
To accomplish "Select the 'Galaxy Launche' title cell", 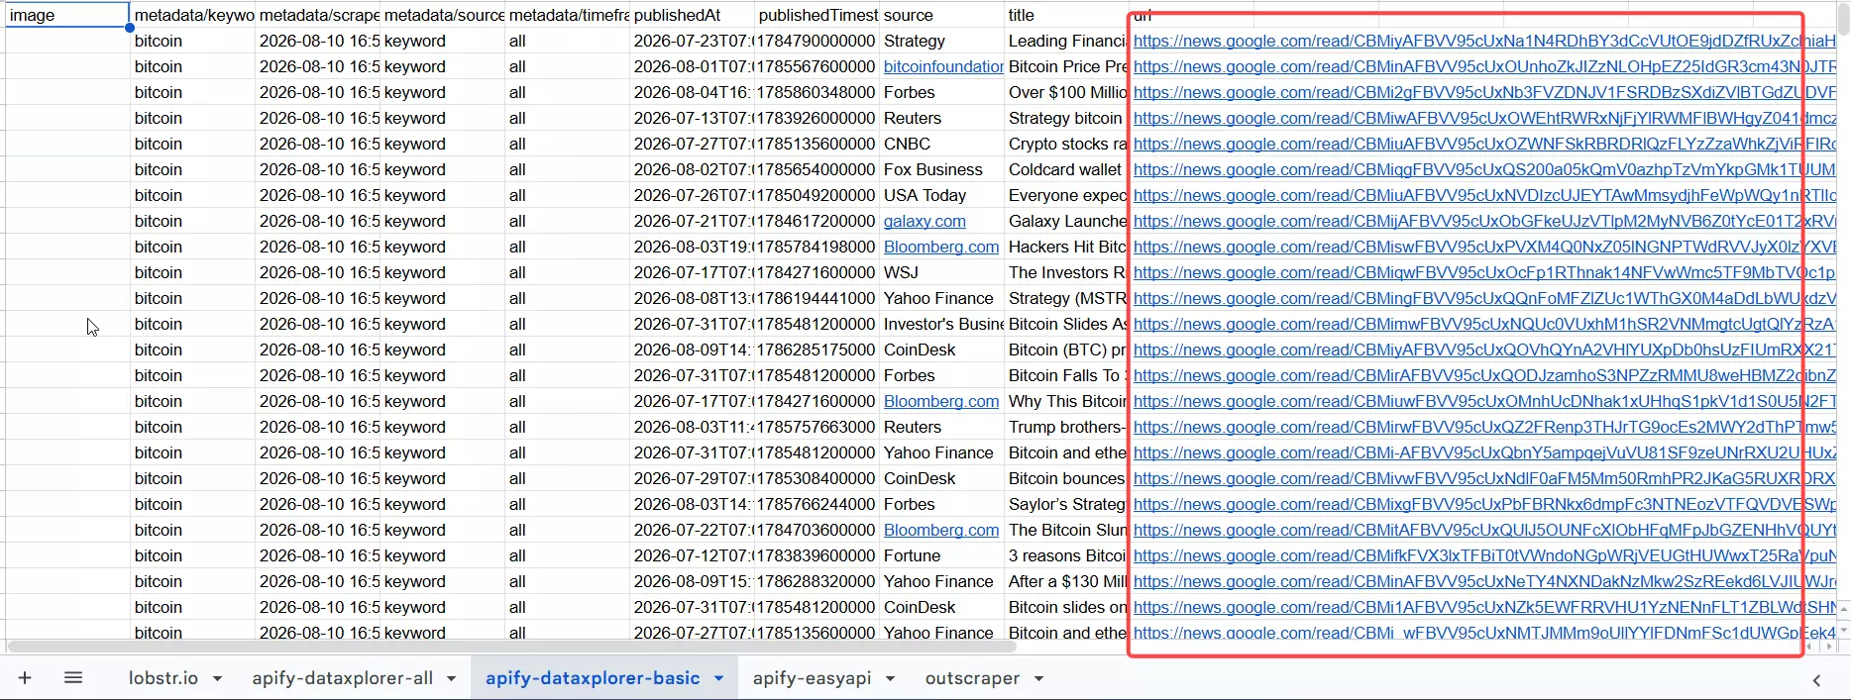I will (x=1067, y=221).
